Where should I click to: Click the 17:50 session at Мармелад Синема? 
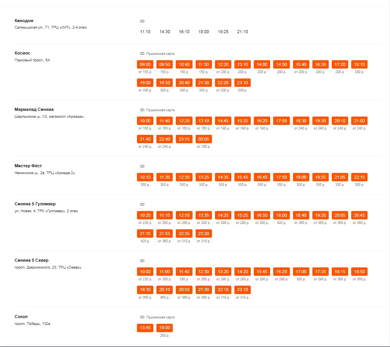282,121
